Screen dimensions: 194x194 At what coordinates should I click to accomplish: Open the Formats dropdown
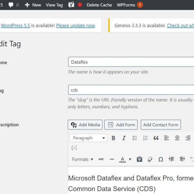[x=82, y=159]
